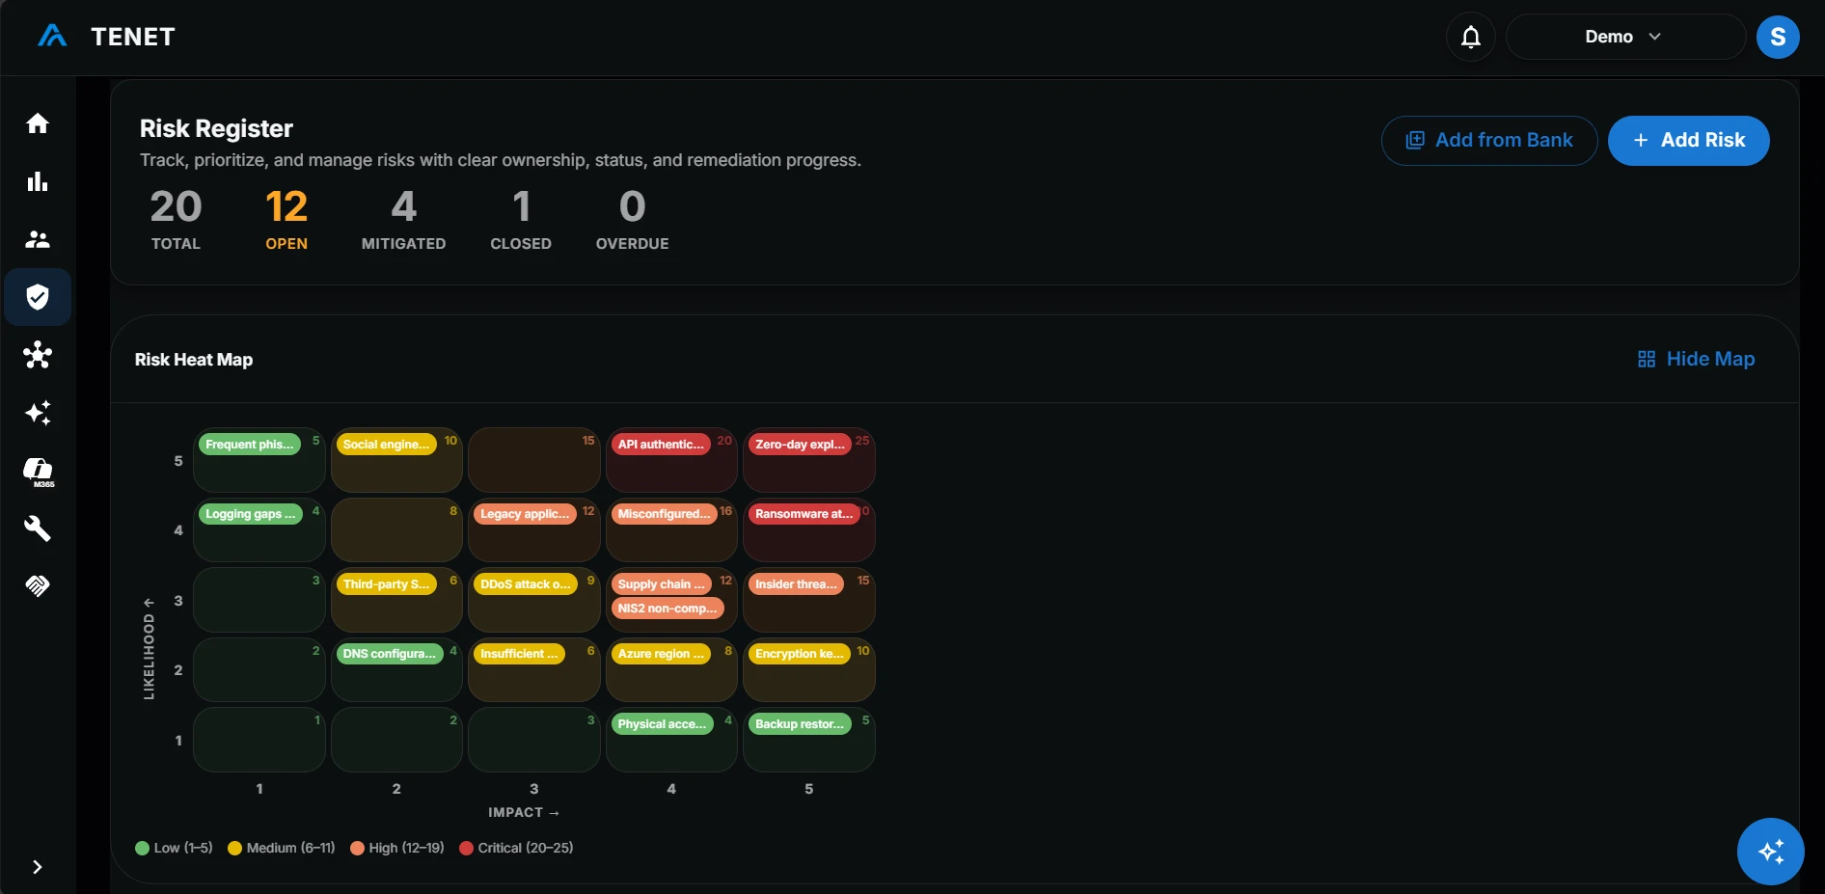The image size is (1825, 894).
Task: Open the floating AI assistant button
Action: (x=1770, y=852)
